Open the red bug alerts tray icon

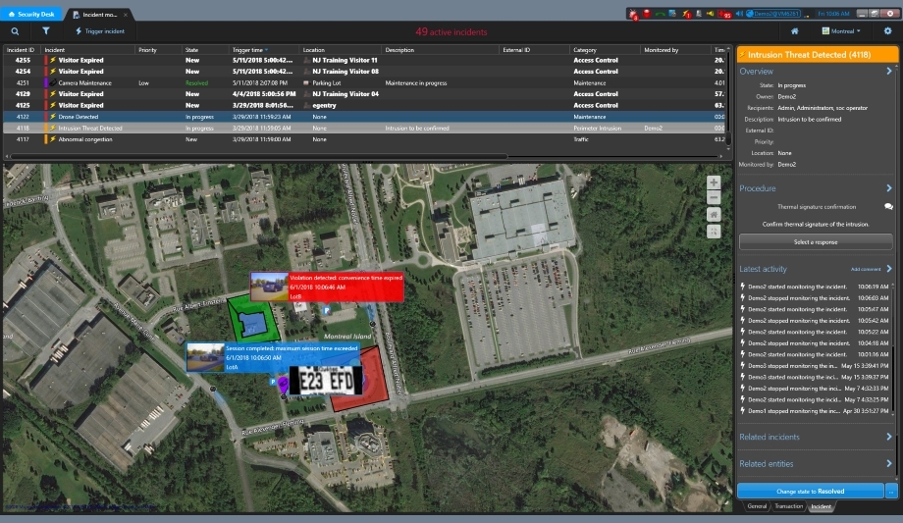(x=633, y=14)
